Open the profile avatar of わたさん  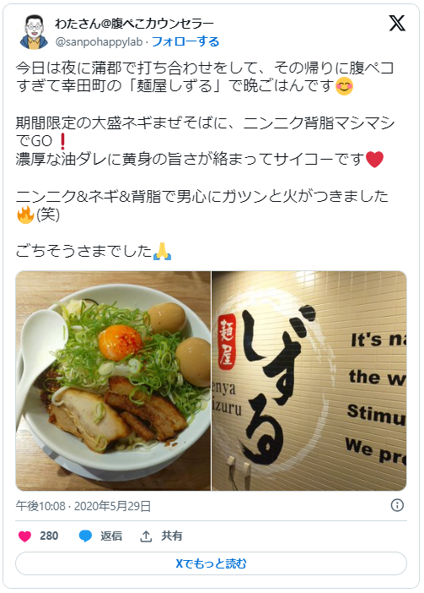(x=34, y=32)
